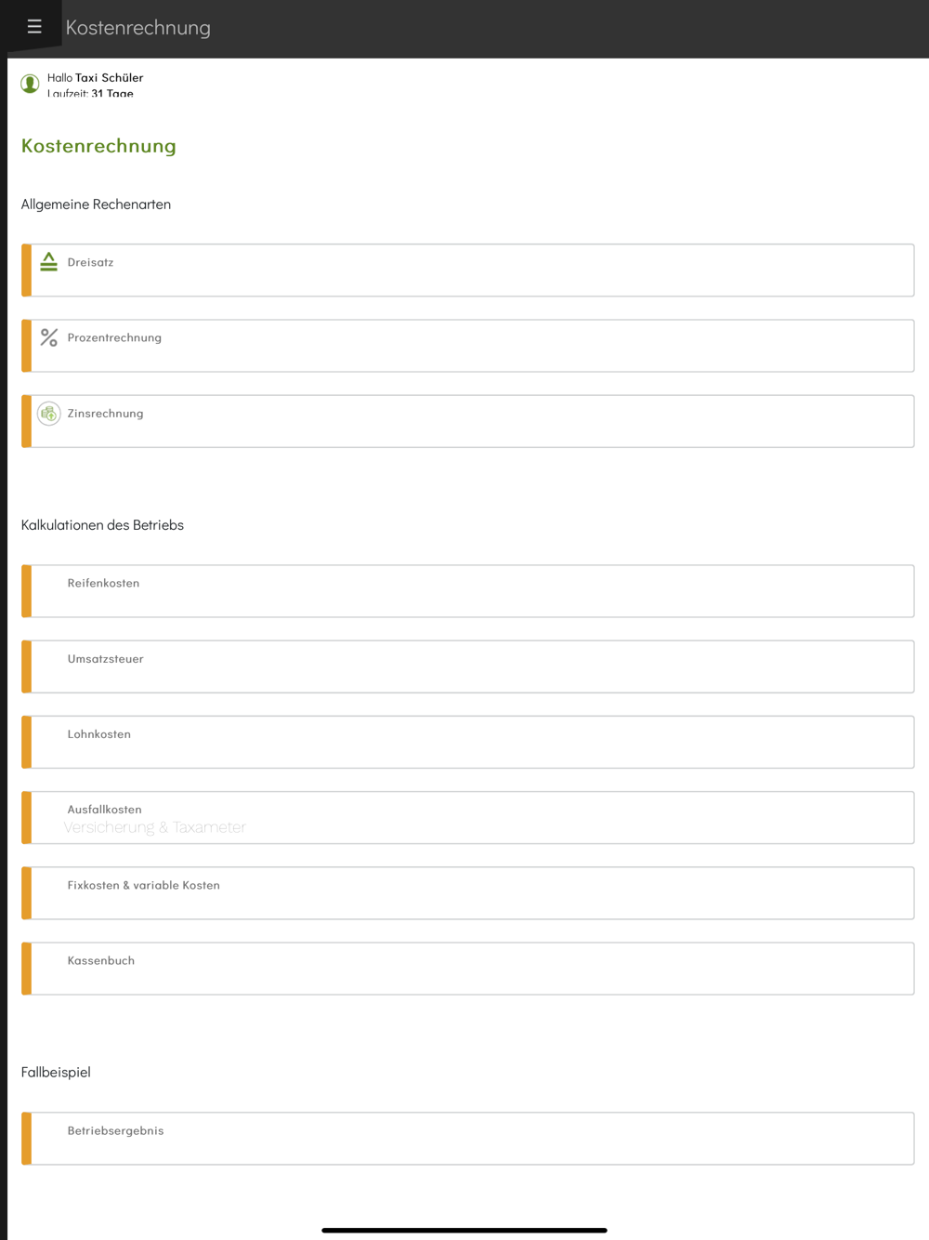Image resolution: width=929 pixels, height=1240 pixels.
Task: Select the Umsatzsteuer entry
Action: click(467, 666)
